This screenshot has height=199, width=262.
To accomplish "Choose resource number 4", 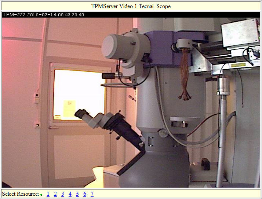I will click(70, 194).
